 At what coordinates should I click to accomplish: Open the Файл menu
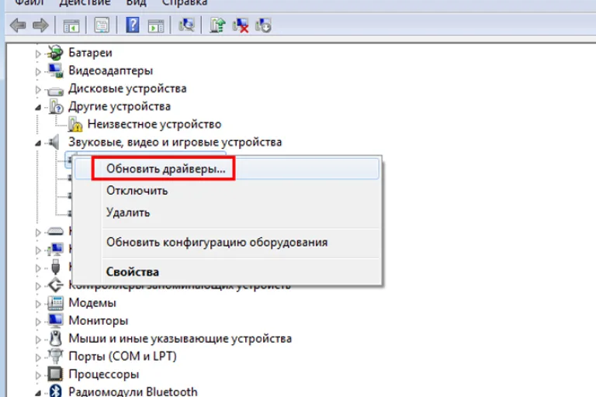pos(29,2)
